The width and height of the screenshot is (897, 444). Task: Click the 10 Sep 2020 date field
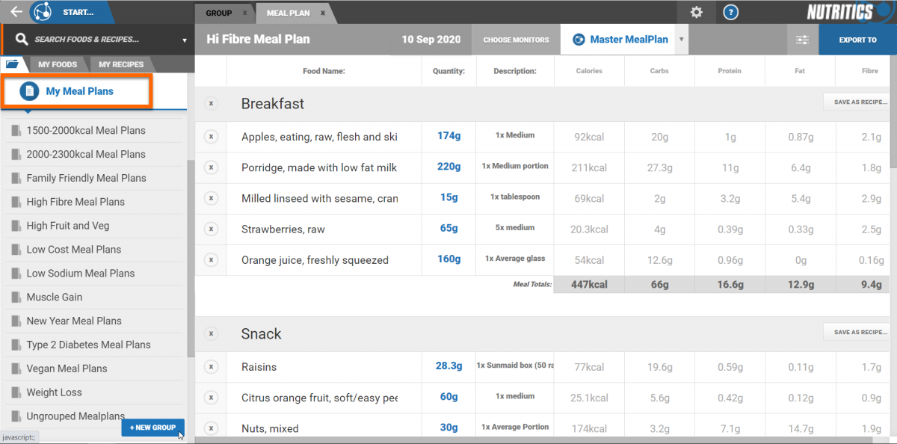(431, 40)
